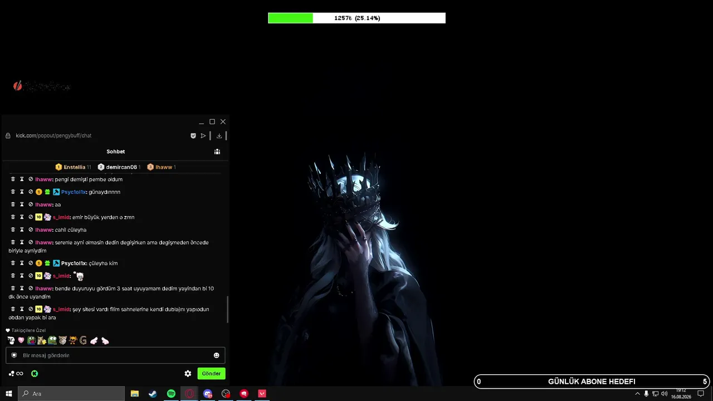Open File Explorer from the taskbar
The width and height of the screenshot is (713, 401).
[x=135, y=394]
